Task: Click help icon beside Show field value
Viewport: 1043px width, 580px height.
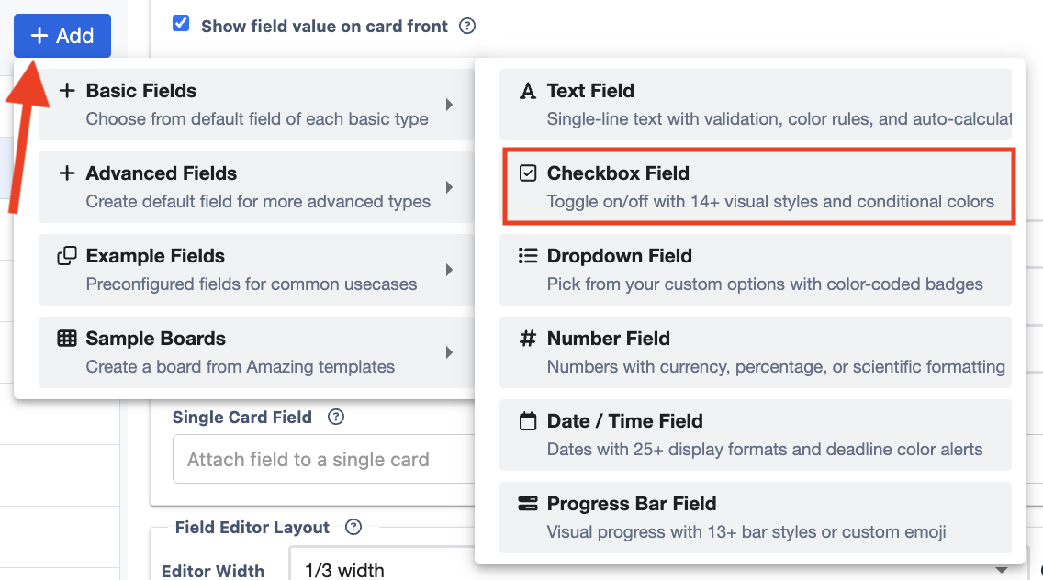Action: pos(467,26)
